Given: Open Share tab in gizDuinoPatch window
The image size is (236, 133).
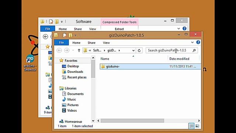Looking at the screenshot, I should 91,43.
